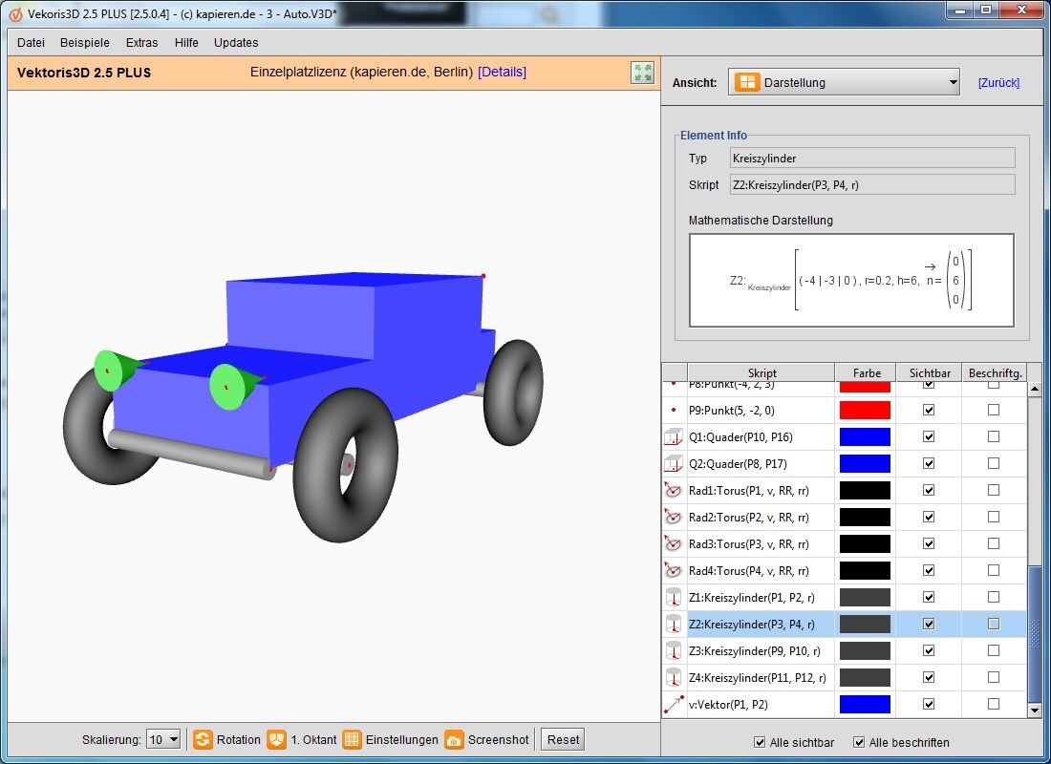1051x764 pixels.
Task: Click the Rotation icon in bottom toolbar
Action: point(203,740)
